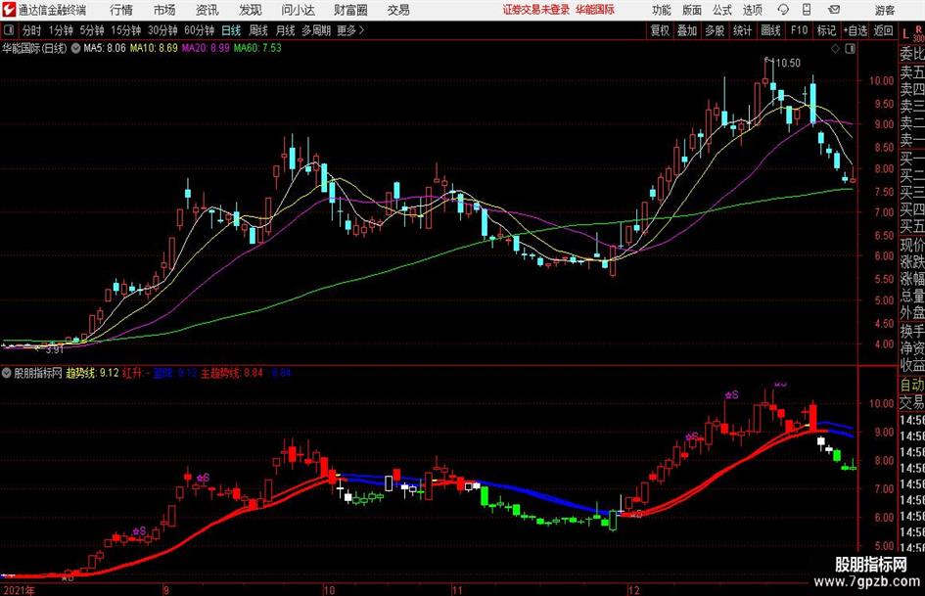
Task: Expand 更多 period options chevron
Action: pos(361,30)
